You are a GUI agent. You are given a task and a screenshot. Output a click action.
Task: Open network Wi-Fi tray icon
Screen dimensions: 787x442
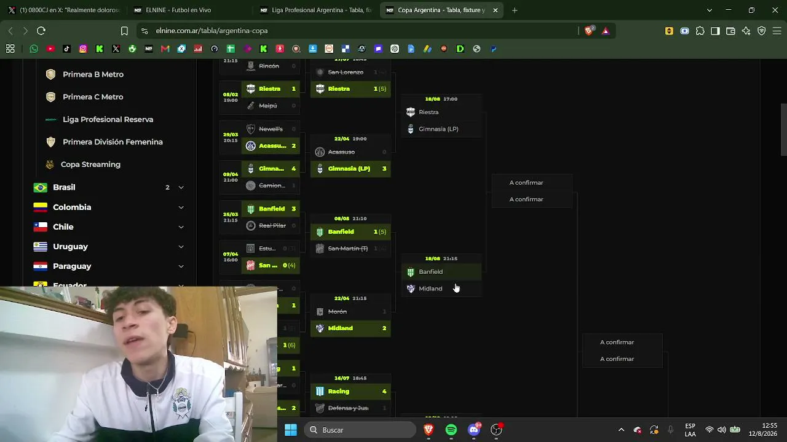coord(710,430)
